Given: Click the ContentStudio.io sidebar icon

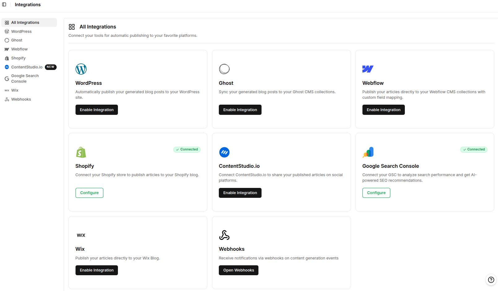Looking at the screenshot, I should point(7,67).
